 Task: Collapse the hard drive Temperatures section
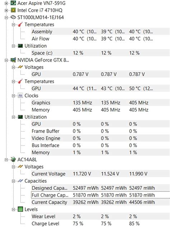(13, 25)
